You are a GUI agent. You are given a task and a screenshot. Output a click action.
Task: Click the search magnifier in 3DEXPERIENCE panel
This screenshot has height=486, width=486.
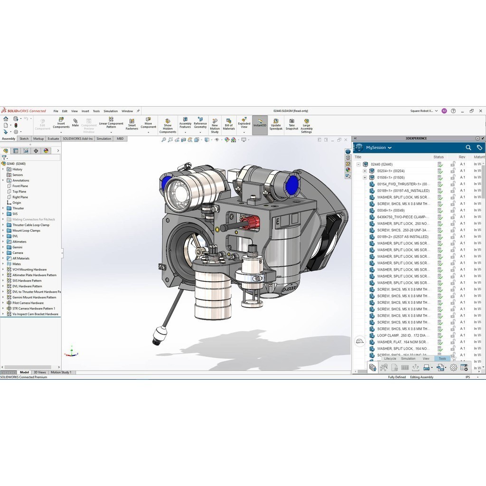[x=468, y=148]
